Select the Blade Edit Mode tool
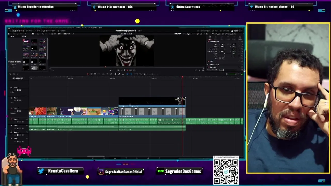Viewport: 331px width, 186px height. coord(99,74)
